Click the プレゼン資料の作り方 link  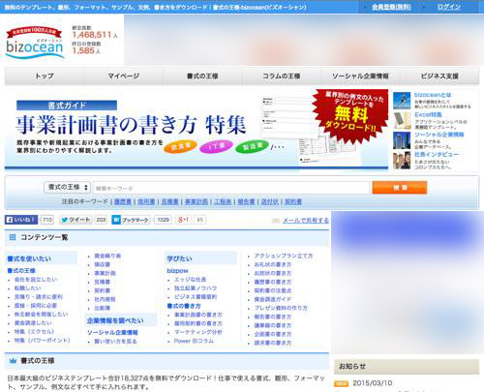281,308
